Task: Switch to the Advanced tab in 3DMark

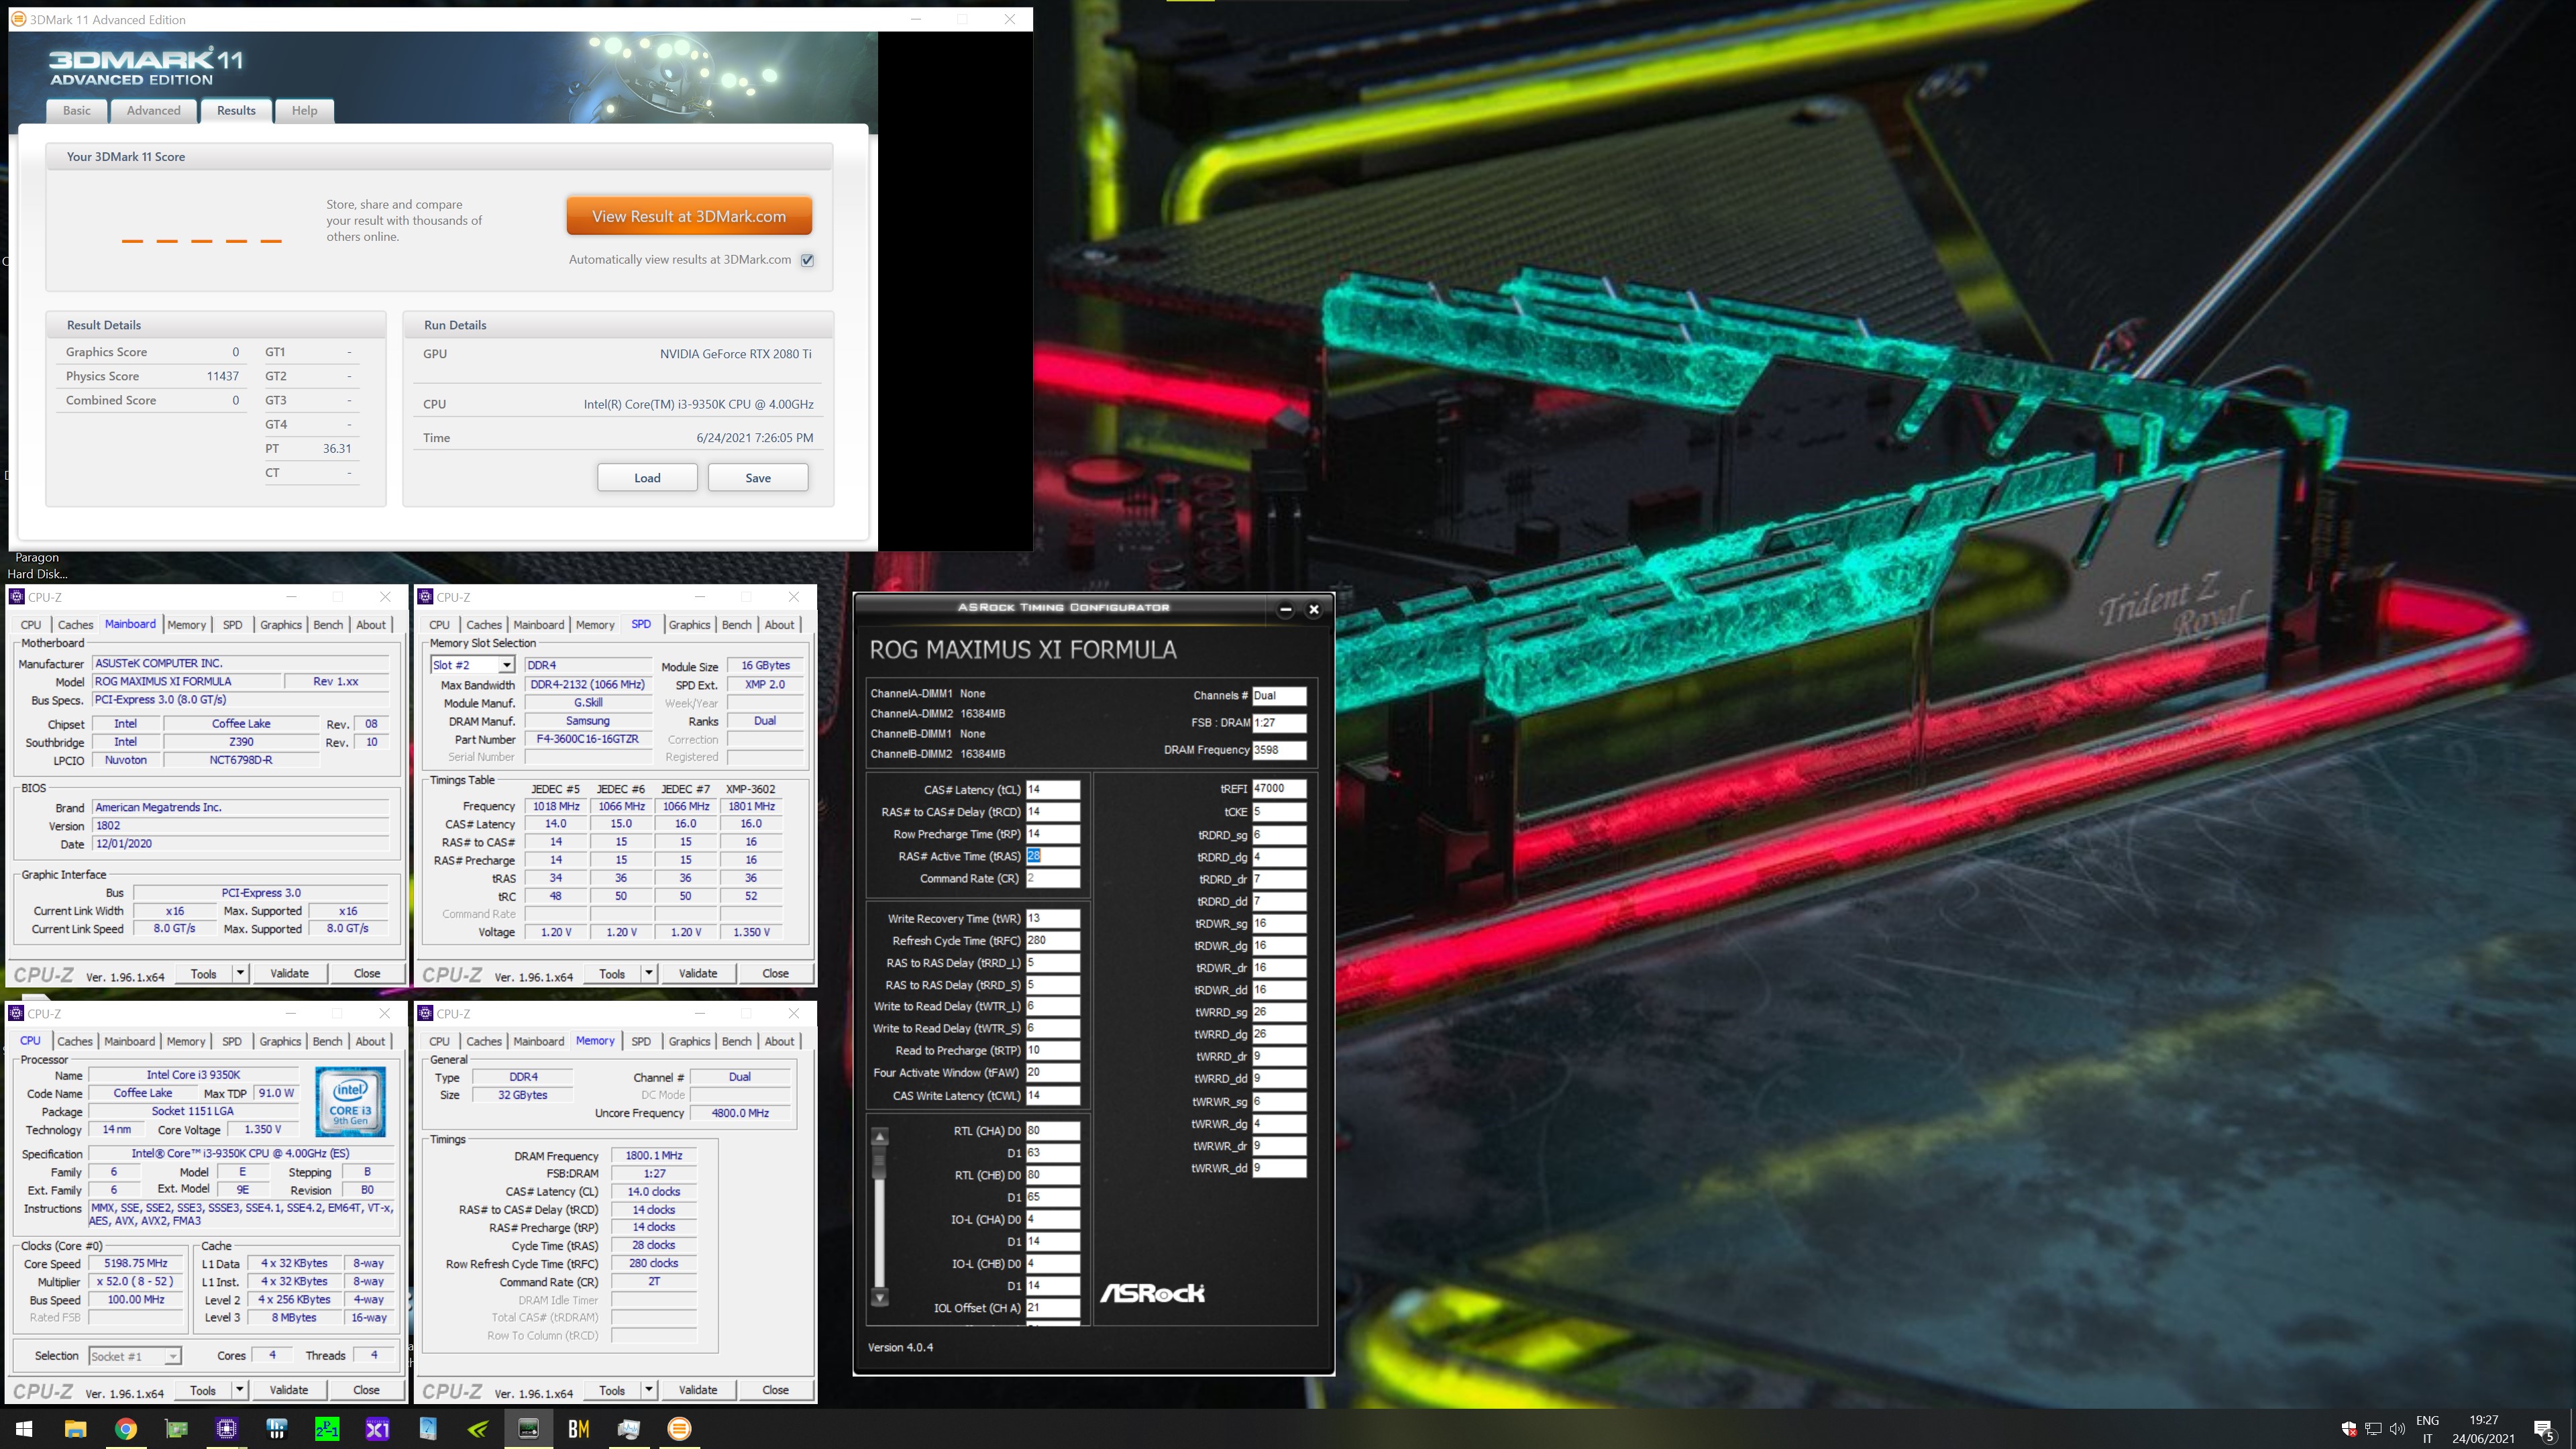Action: click(154, 111)
